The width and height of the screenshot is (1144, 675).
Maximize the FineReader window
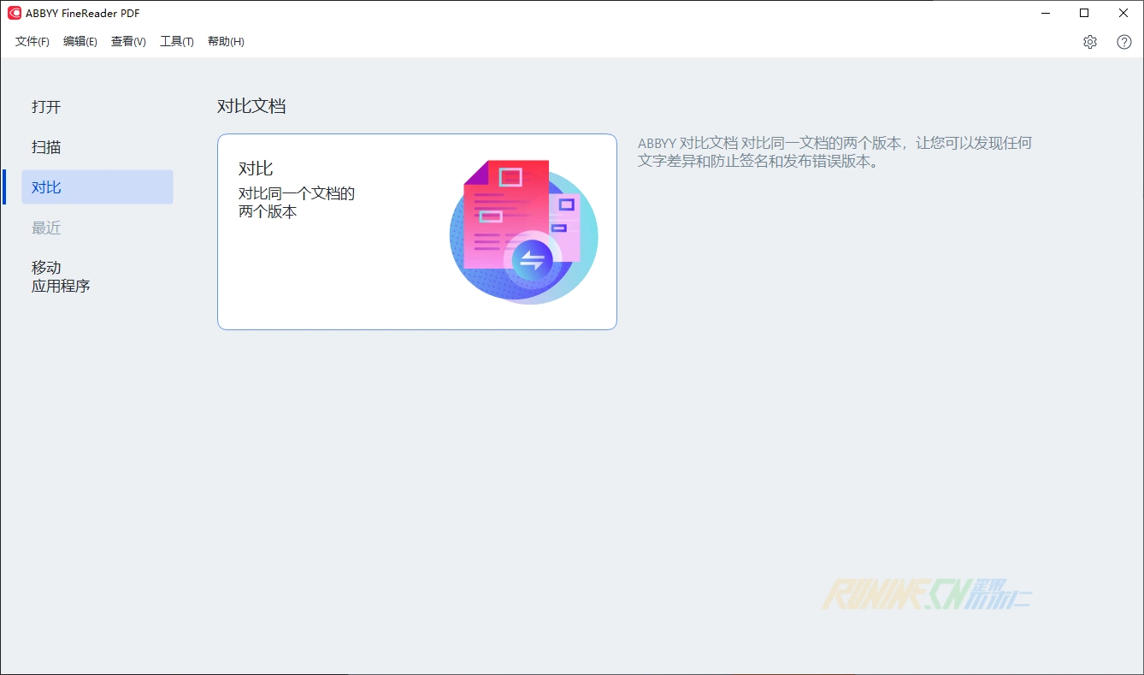pos(1084,13)
